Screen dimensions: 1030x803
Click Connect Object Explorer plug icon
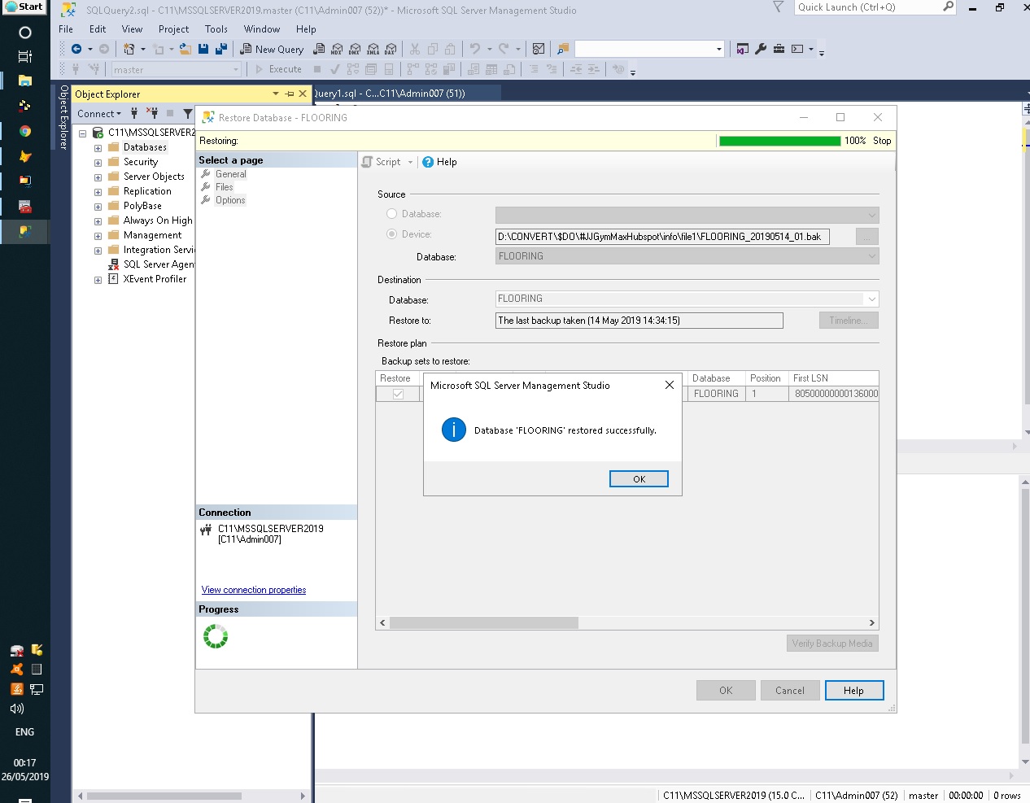134,114
